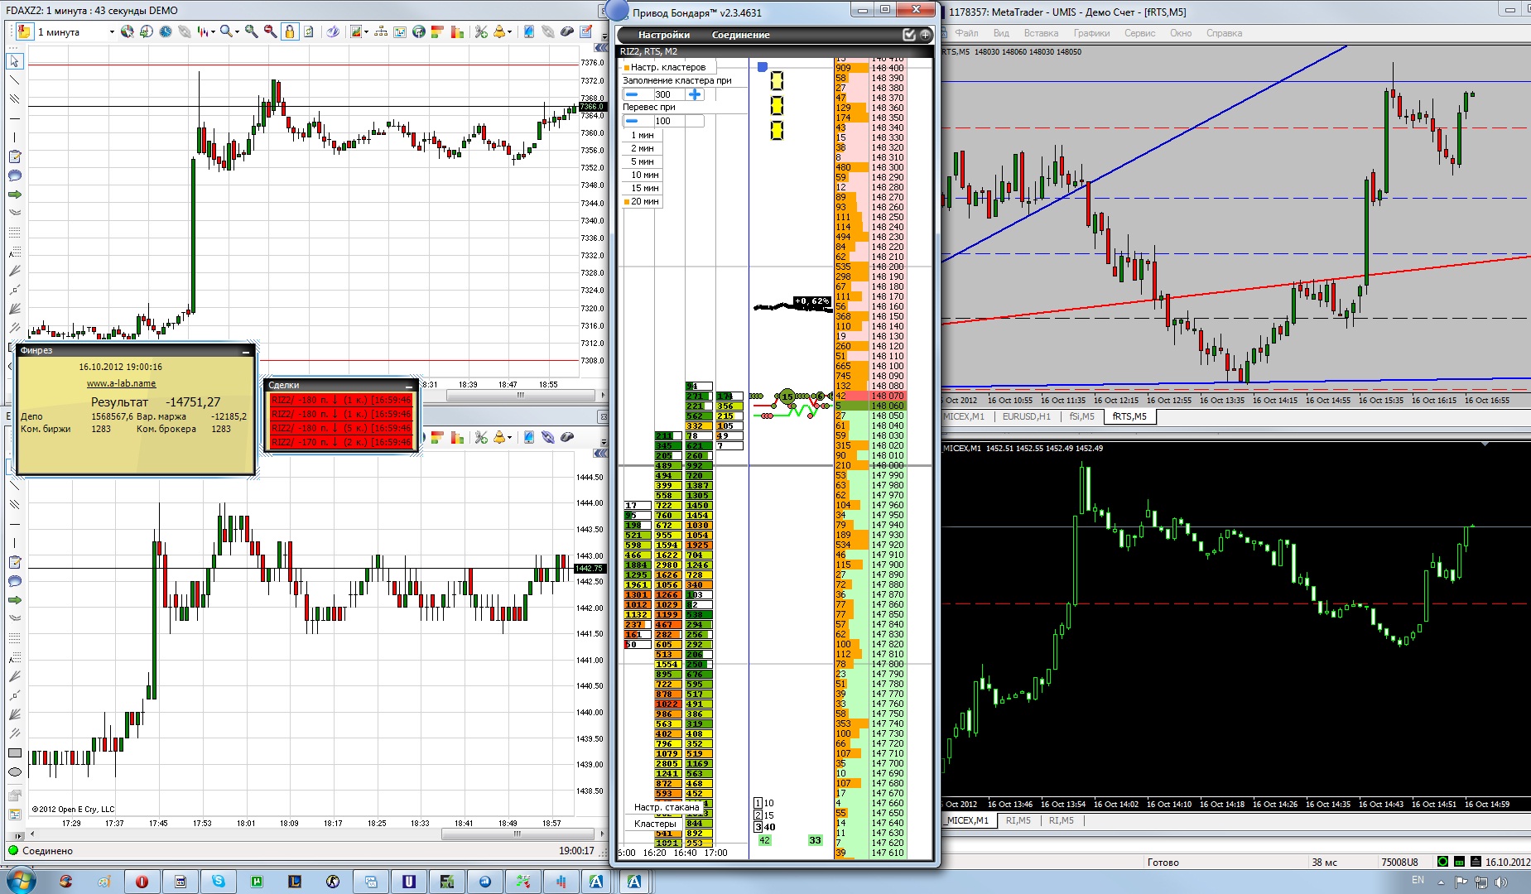The image size is (1531, 894).
Task: Click the green globe icon in toolbar
Action: pos(419,31)
